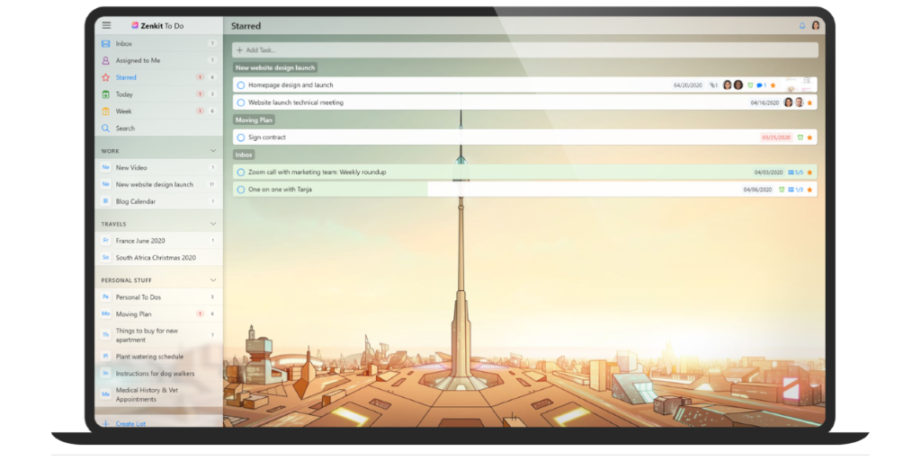Open the Search item in sidebar
Image resolution: width=921 pixels, height=460 pixels.
point(158,128)
